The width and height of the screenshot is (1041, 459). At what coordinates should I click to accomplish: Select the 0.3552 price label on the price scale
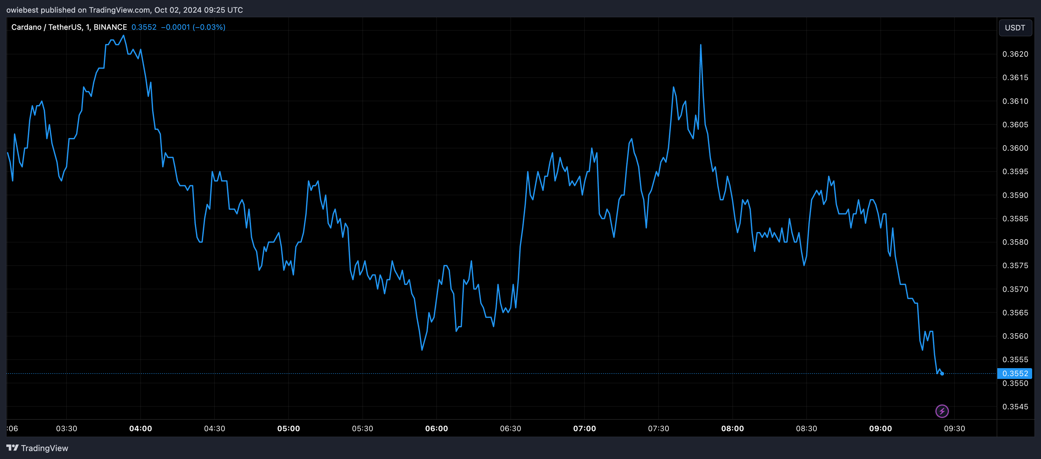(1015, 374)
